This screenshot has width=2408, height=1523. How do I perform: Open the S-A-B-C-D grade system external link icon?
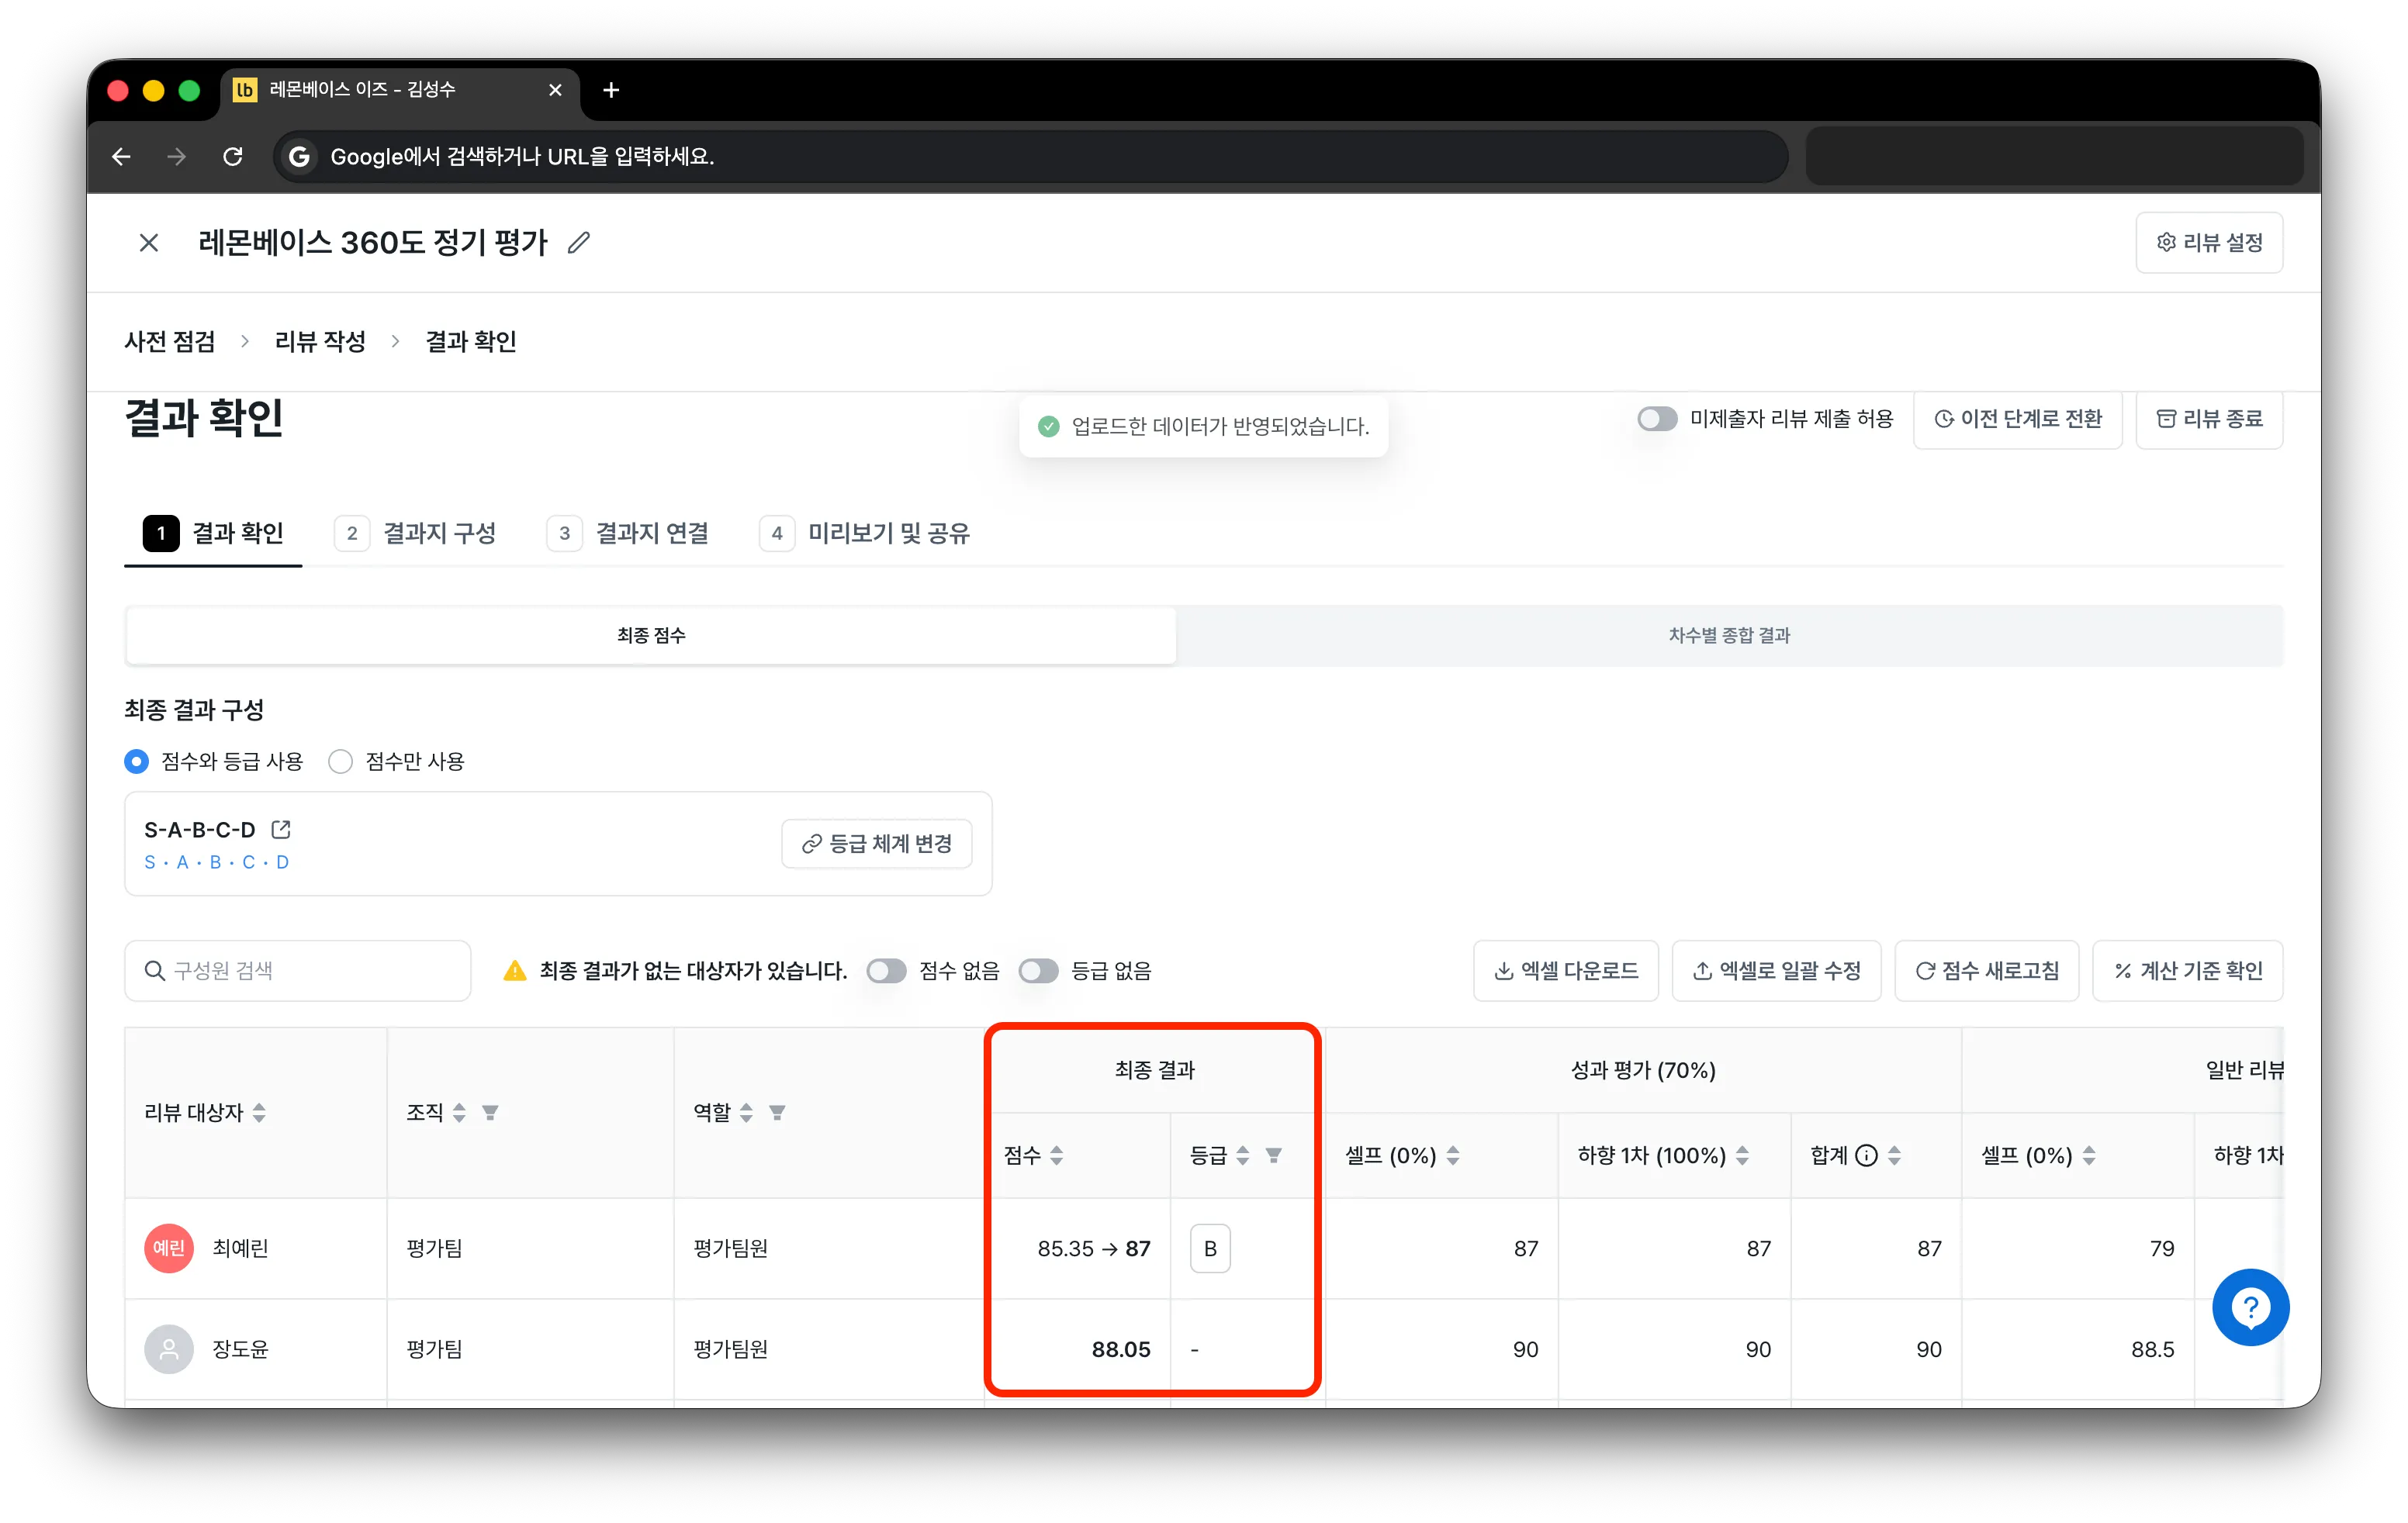pyautogui.click(x=282, y=830)
